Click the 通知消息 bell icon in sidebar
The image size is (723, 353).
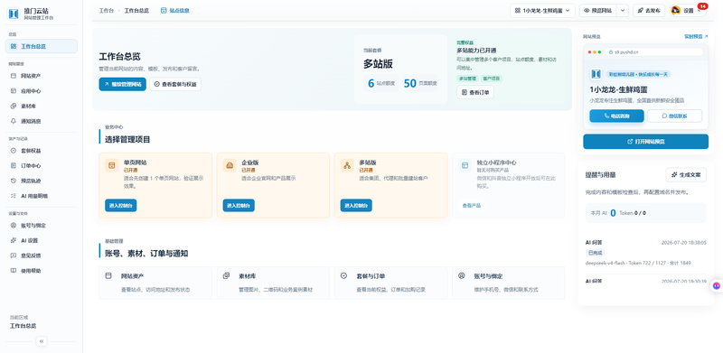click(x=14, y=121)
